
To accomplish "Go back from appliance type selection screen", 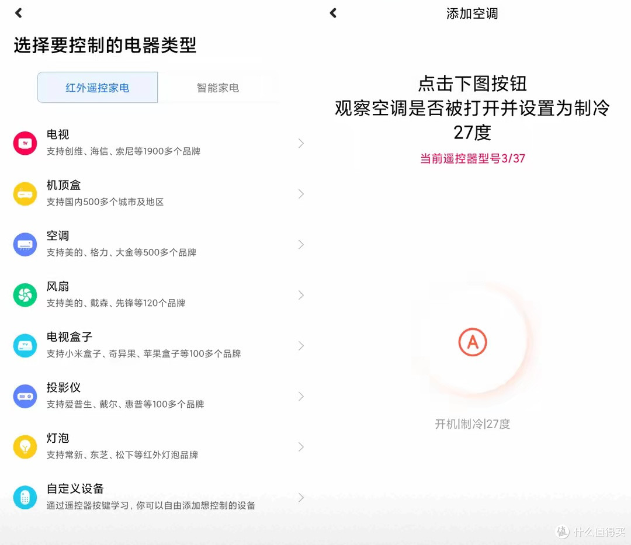I will [19, 13].
